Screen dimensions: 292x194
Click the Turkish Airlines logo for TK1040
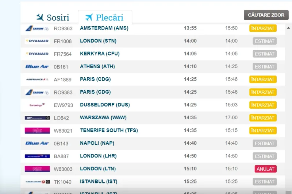(38, 182)
